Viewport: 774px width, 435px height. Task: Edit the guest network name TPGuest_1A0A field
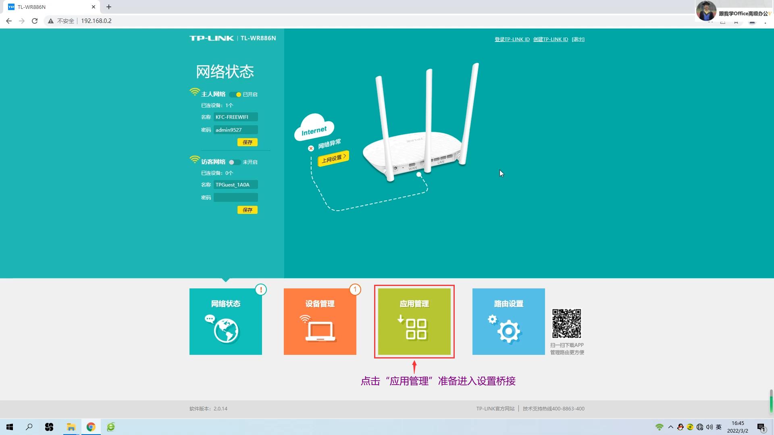[x=236, y=184]
